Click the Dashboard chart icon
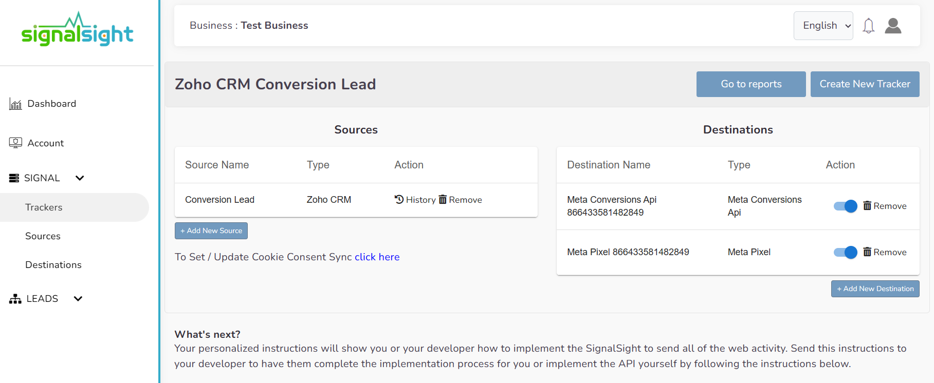Screen dimensions: 934x383 (x=15, y=104)
